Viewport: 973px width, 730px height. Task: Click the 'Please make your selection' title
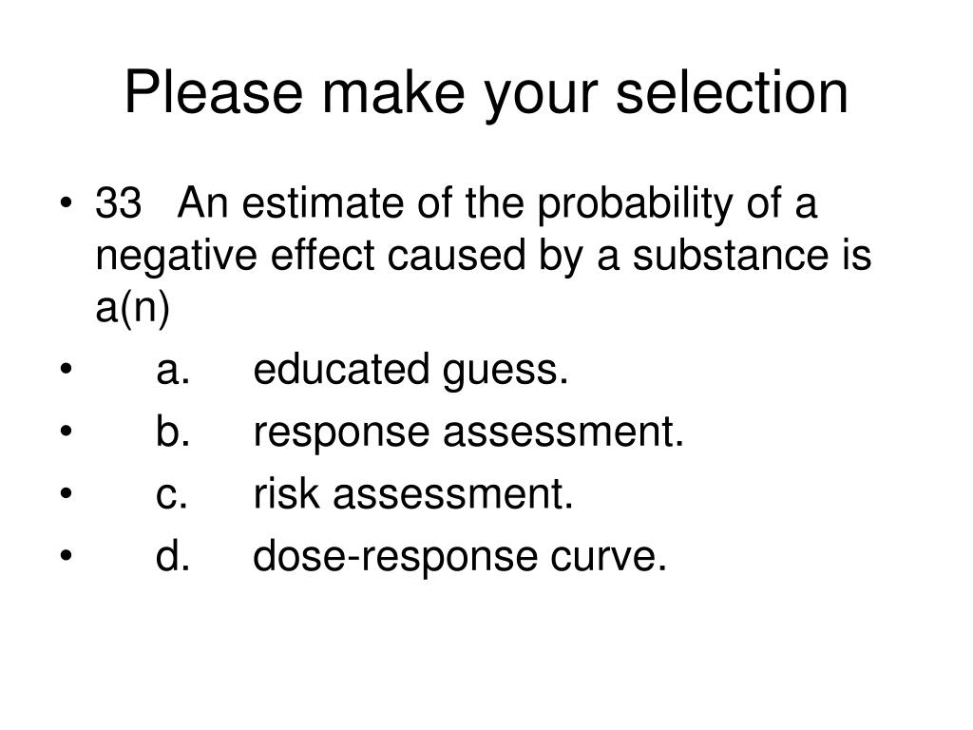pos(486,93)
